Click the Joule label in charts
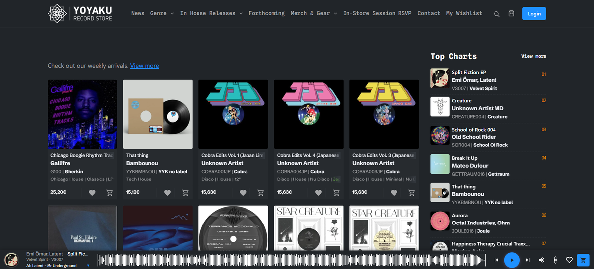Screen dimensions: 594x269 click(x=484, y=231)
